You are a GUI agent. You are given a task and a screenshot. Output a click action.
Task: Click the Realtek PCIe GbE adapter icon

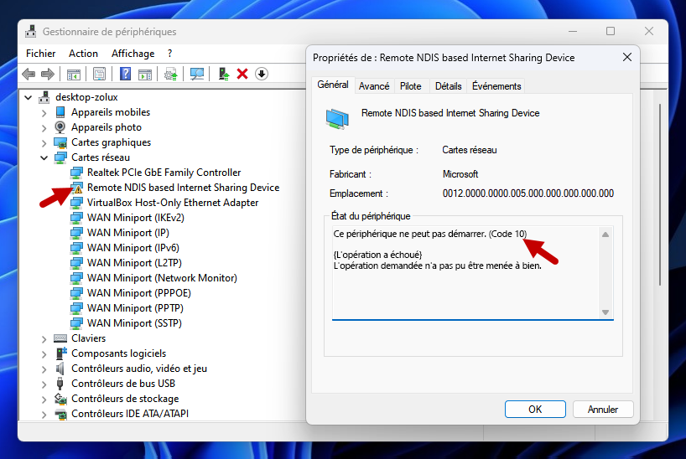[x=76, y=173]
